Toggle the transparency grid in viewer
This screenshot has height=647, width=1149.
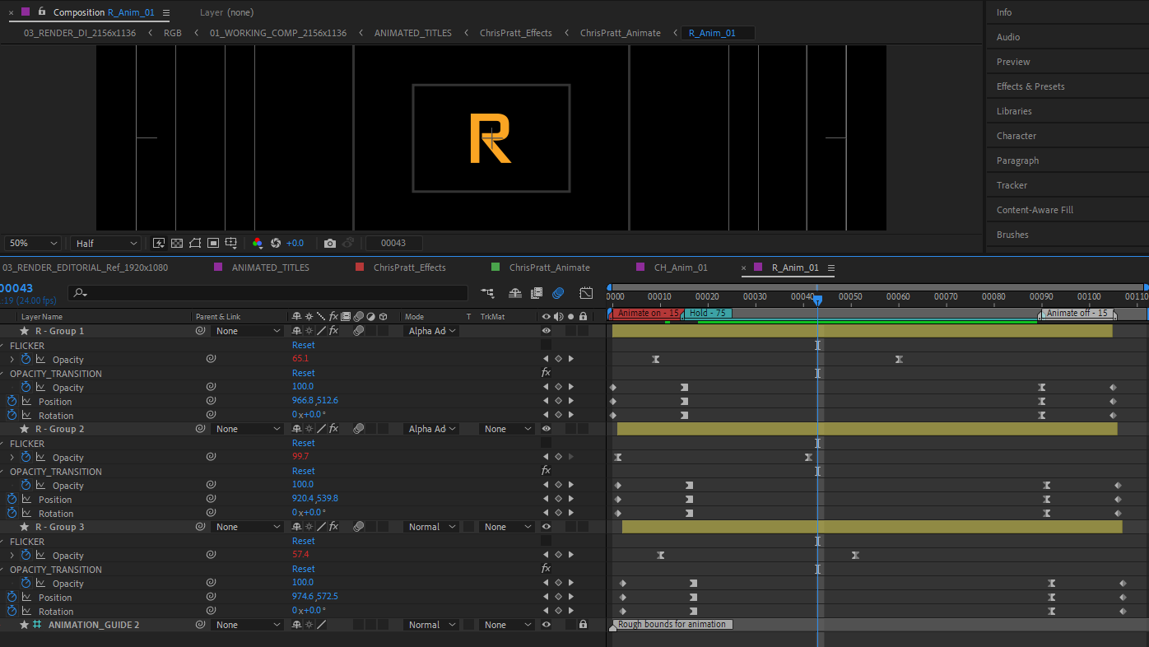point(177,244)
